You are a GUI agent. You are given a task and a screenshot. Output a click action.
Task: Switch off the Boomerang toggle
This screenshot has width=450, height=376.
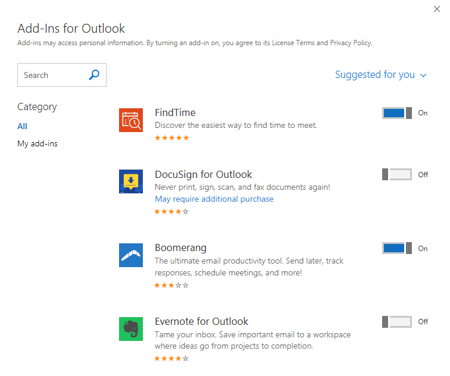coord(397,248)
